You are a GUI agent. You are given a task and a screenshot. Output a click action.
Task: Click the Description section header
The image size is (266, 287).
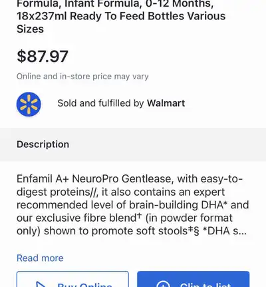43,144
